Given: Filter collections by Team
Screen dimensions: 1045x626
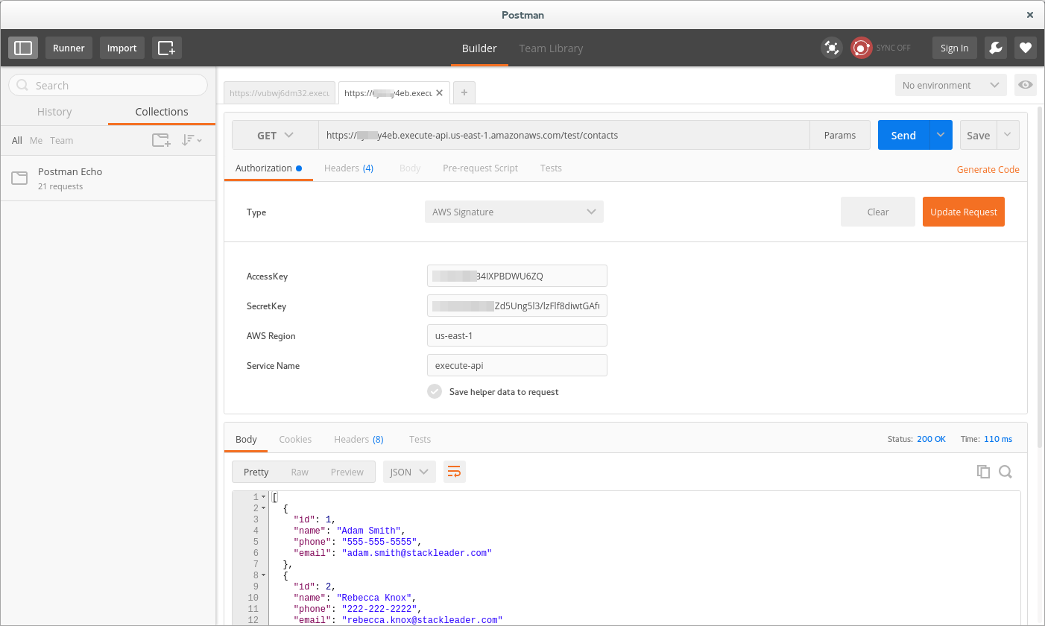Looking at the screenshot, I should coord(62,140).
